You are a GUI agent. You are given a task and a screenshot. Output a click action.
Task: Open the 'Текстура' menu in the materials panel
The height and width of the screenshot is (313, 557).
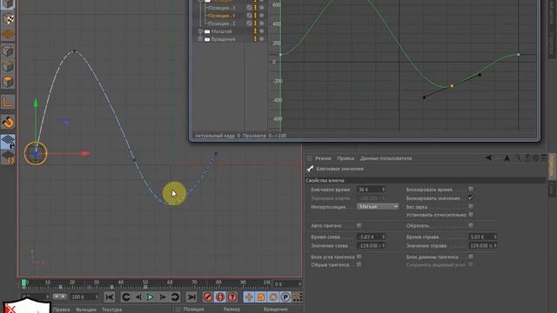click(x=111, y=310)
